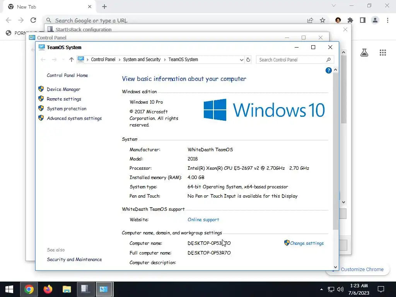Click scroll up arrow in TeamOS System window
The width and height of the screenshot is (396, 297).
point(335,70)
